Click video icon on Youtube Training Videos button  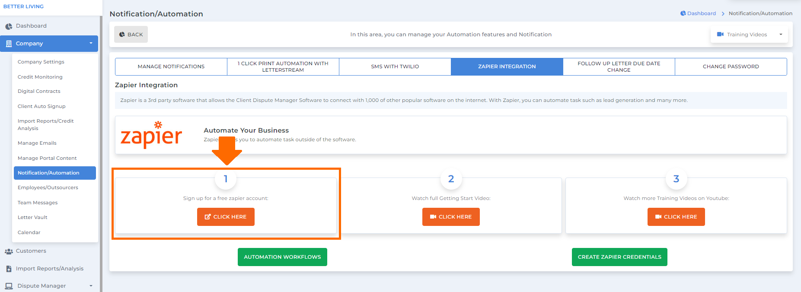pyautogui.click(x=658, y=217)
